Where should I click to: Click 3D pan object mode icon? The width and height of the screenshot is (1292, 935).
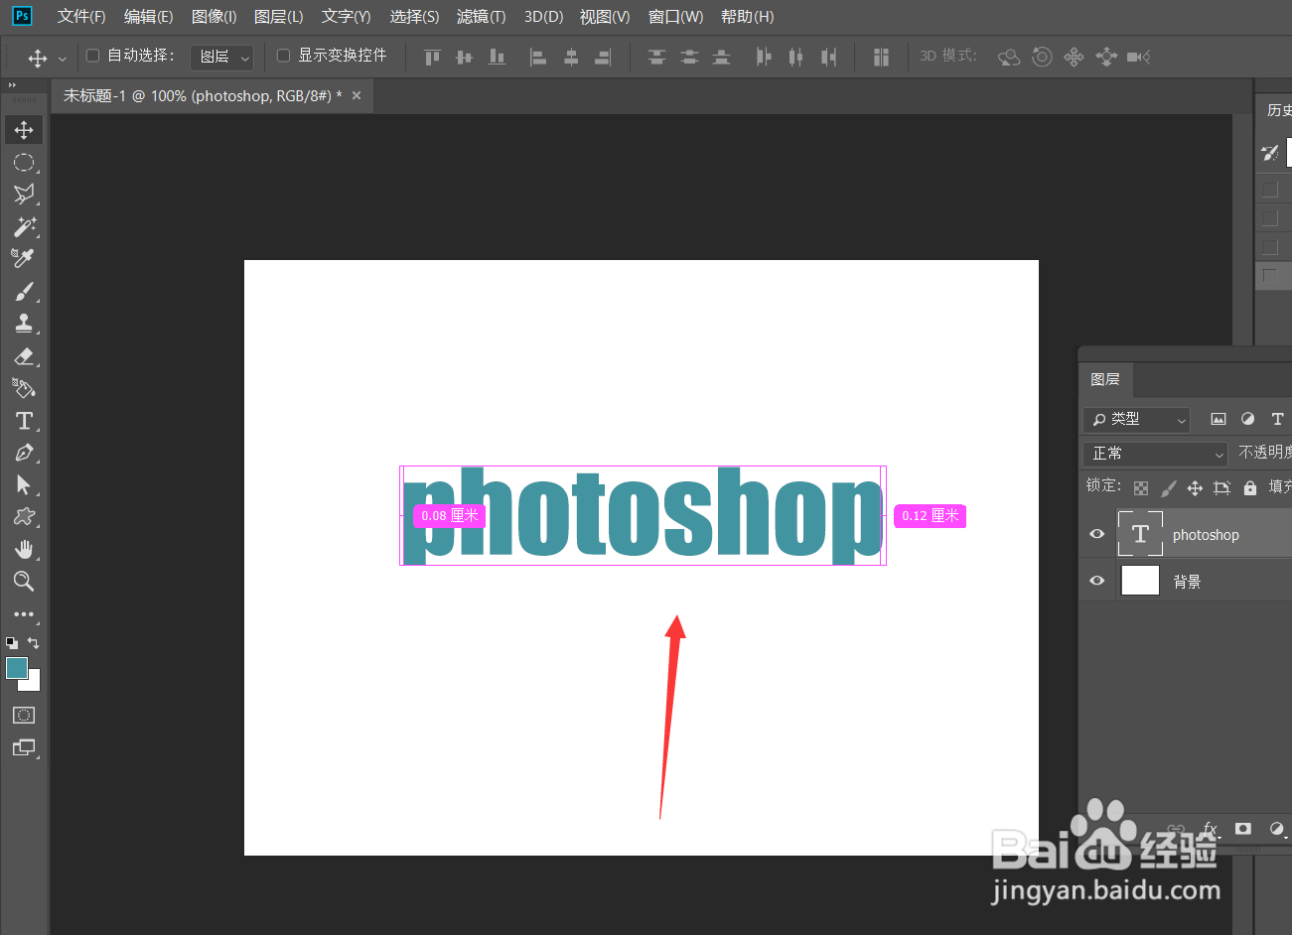1074,57
